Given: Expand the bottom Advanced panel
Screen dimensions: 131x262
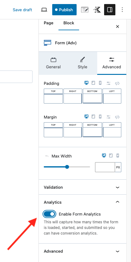Looking at the screenshot, I should coord(83,251).
